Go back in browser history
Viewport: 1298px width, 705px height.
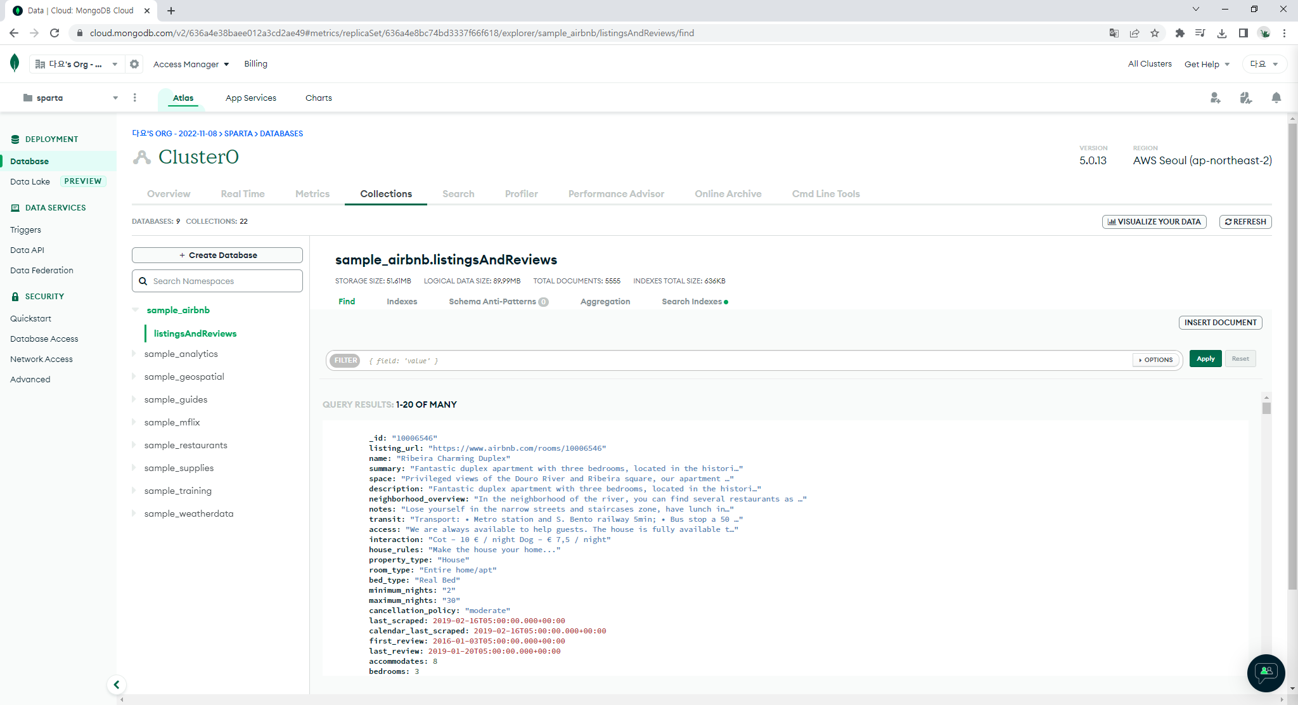click(x=14, y=33)
